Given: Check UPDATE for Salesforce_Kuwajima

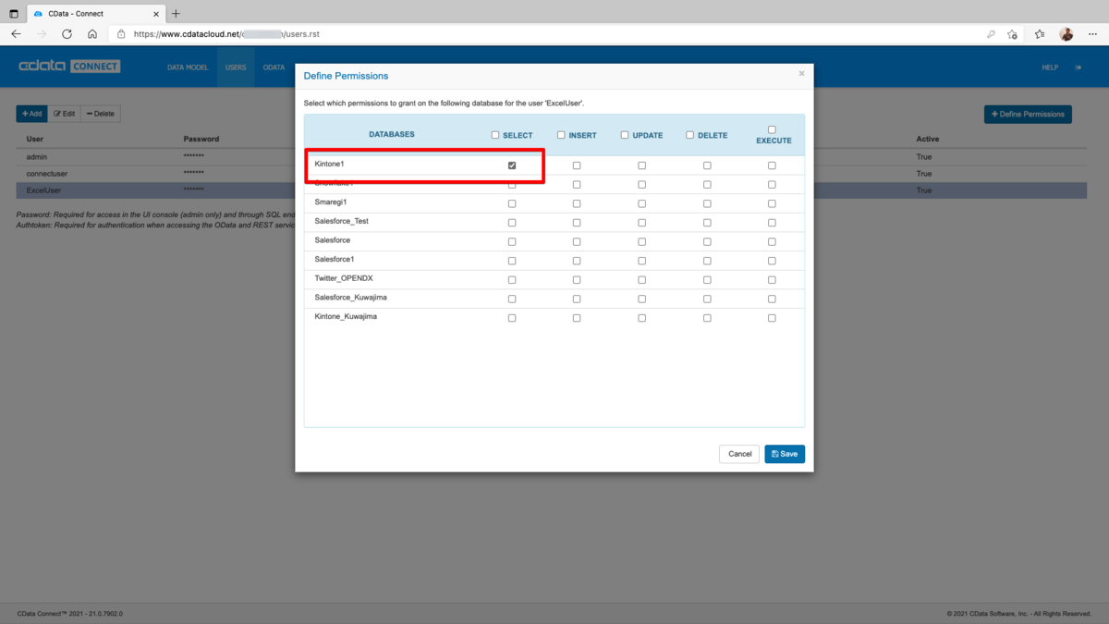Looking at the screenshot, I should [641, 299].
